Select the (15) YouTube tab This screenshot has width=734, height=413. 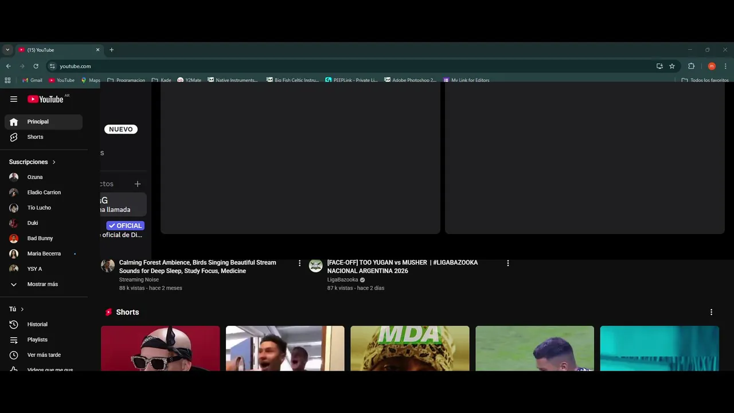[x=58, y=50]
